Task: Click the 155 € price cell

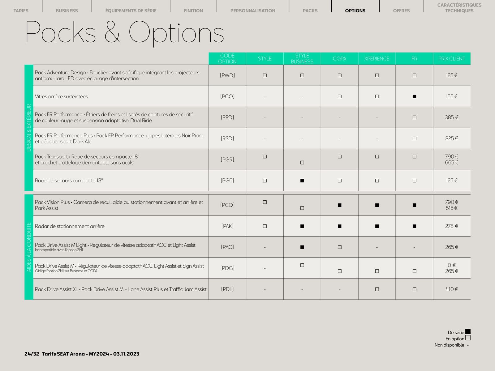Action: [x=452, y=96]
